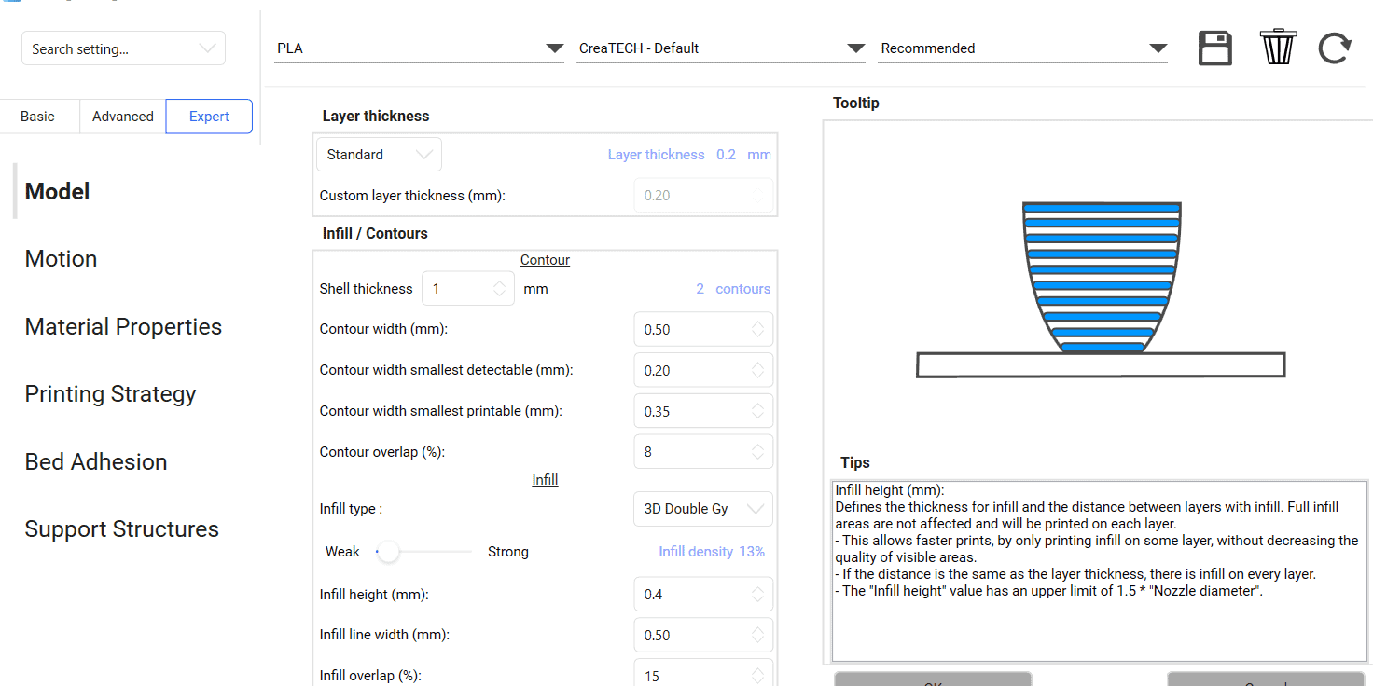The image size is (1373, 686).
Task: Switch to the Advanced tab
Action: [x=122, y=117]
